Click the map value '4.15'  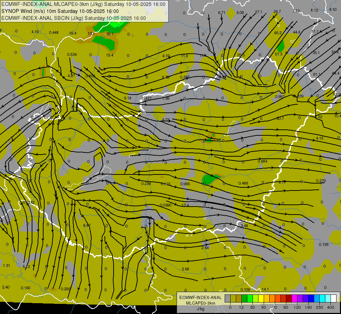pos(320,138)
